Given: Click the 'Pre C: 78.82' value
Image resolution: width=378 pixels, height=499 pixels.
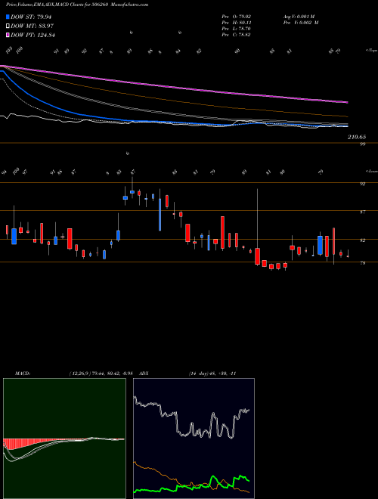Looking at the screenshot, I should pos(236,35).
